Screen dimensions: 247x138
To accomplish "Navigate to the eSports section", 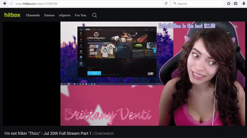I will pos(64,15).
